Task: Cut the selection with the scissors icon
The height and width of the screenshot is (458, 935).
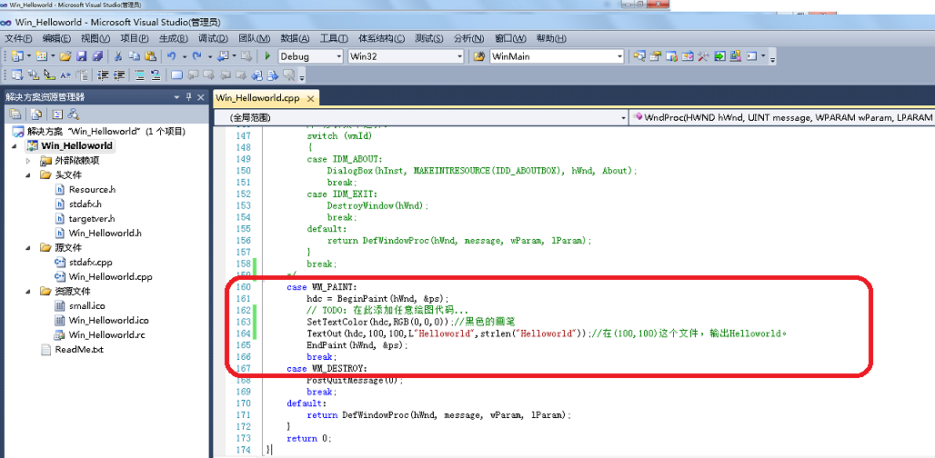Action: pyautogui.click(x=118, y=56)
